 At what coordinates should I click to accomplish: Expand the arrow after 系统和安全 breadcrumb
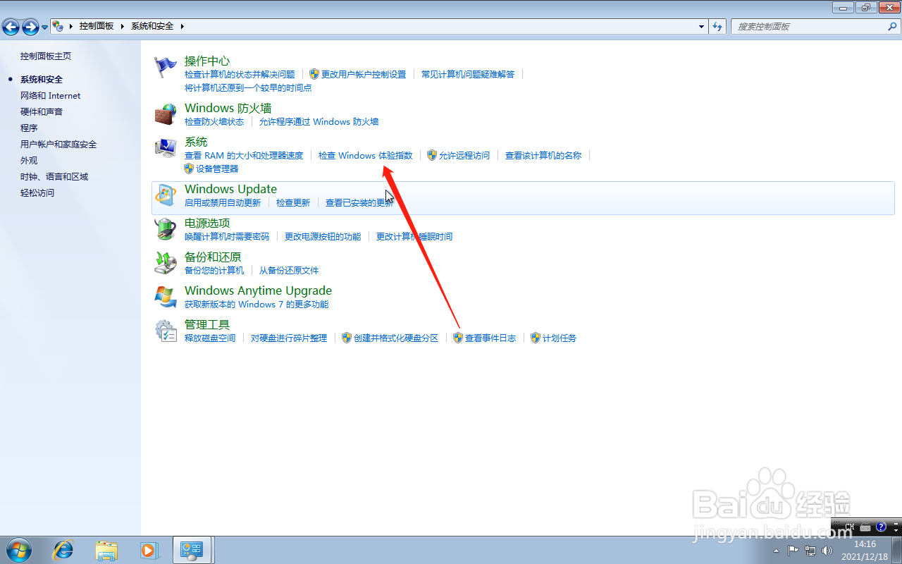182,26
